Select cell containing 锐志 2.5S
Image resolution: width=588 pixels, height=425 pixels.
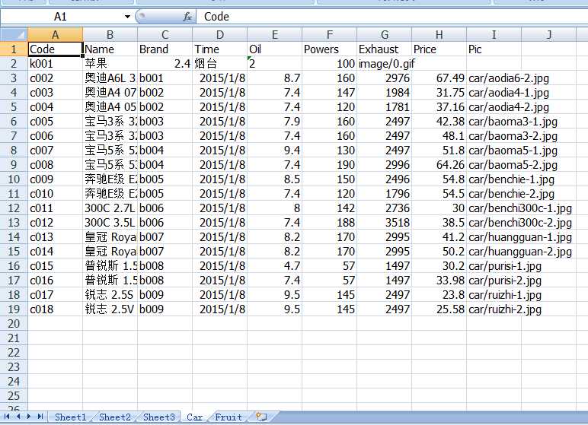tap(110, 295)
